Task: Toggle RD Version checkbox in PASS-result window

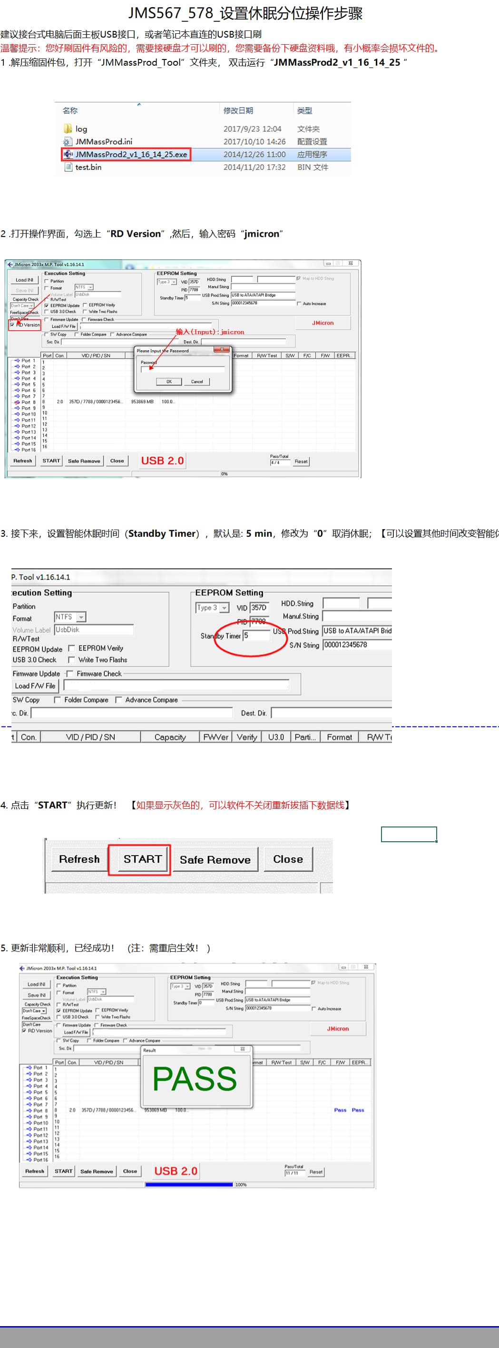Action: pos(24,1030)
